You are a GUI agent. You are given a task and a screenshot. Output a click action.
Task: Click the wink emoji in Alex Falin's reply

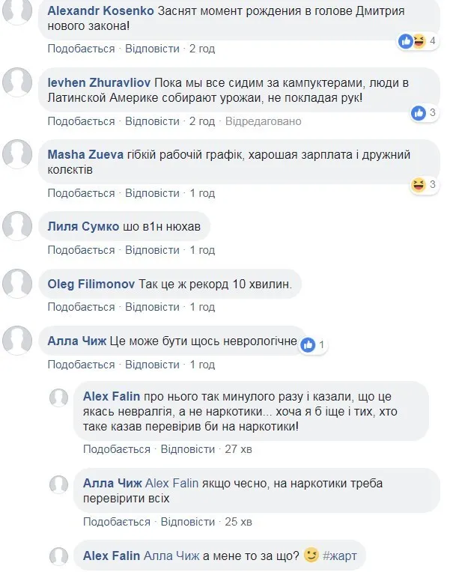click(311, 555)
